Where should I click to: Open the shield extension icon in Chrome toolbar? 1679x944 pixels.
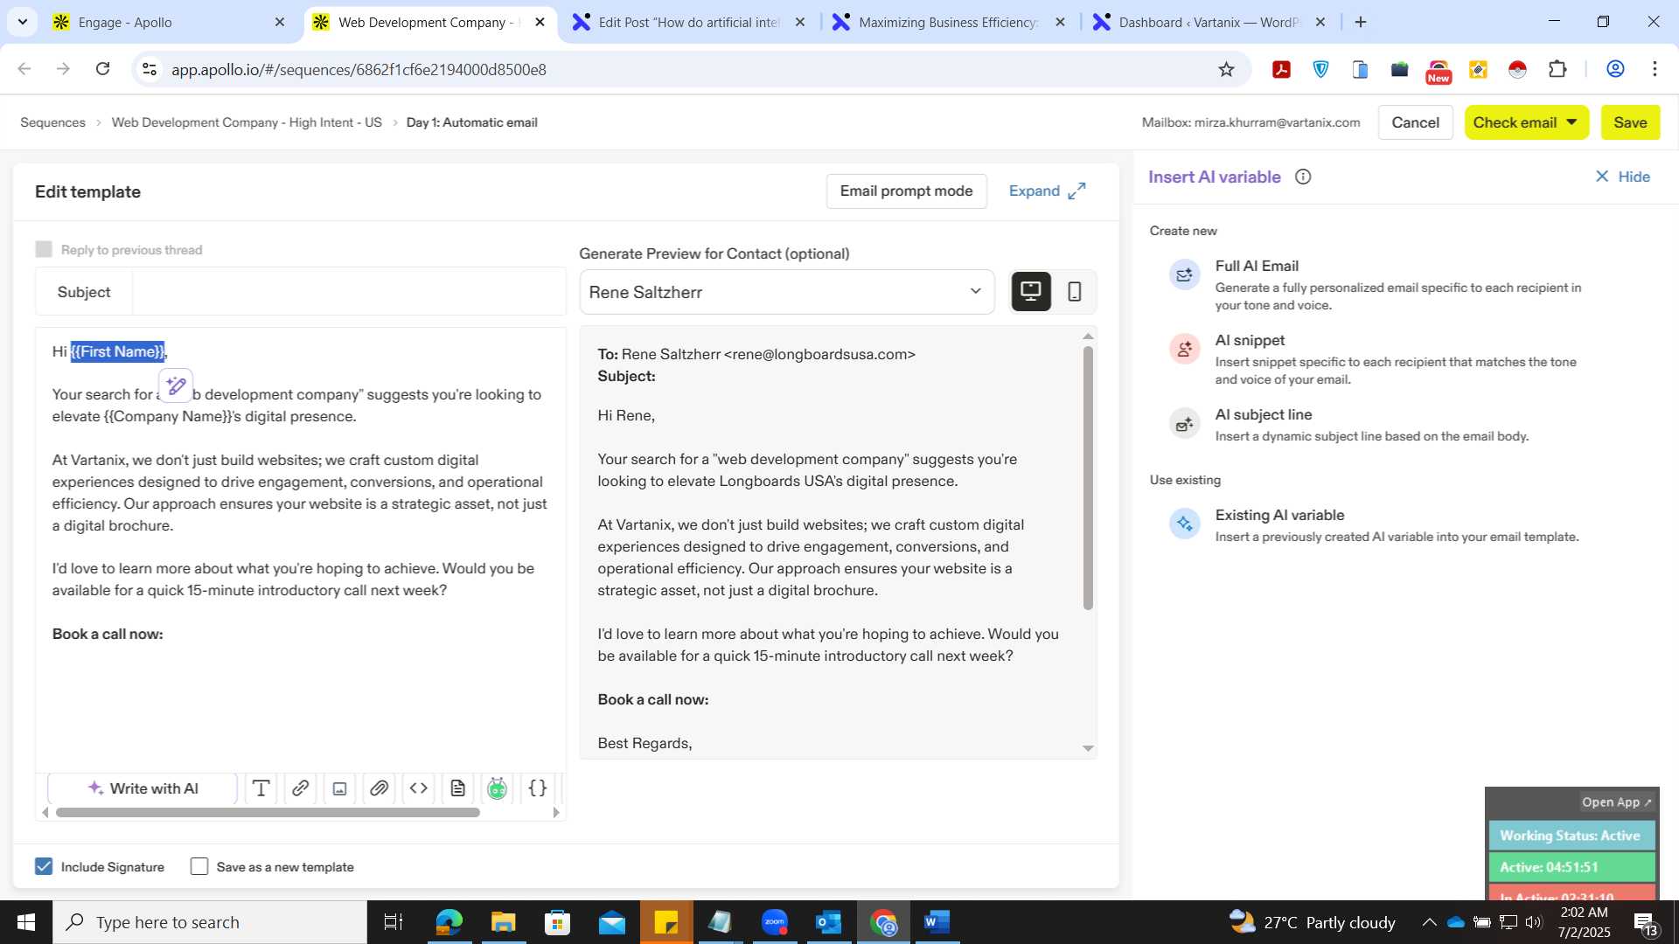pos(1320,69)
